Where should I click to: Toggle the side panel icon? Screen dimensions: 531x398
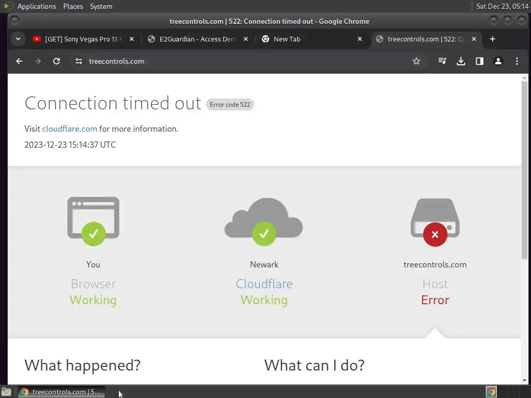click(480, 61)
